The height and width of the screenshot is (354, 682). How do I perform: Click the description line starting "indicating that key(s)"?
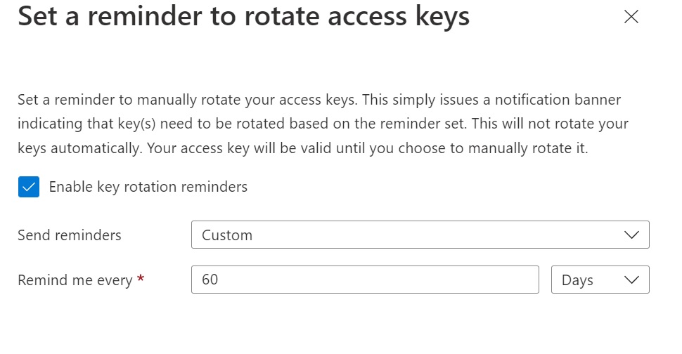pyautogui.click(x=323, y=124)
